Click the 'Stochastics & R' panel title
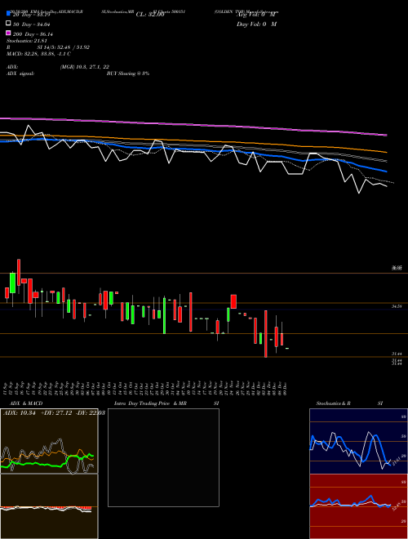Viewport: 408px width, 539px height. point(333,403)
